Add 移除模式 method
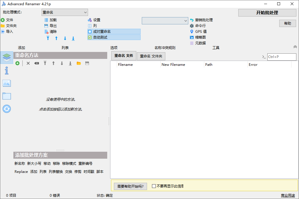This screenshot has width=299, height=199. tap(69, 163)
